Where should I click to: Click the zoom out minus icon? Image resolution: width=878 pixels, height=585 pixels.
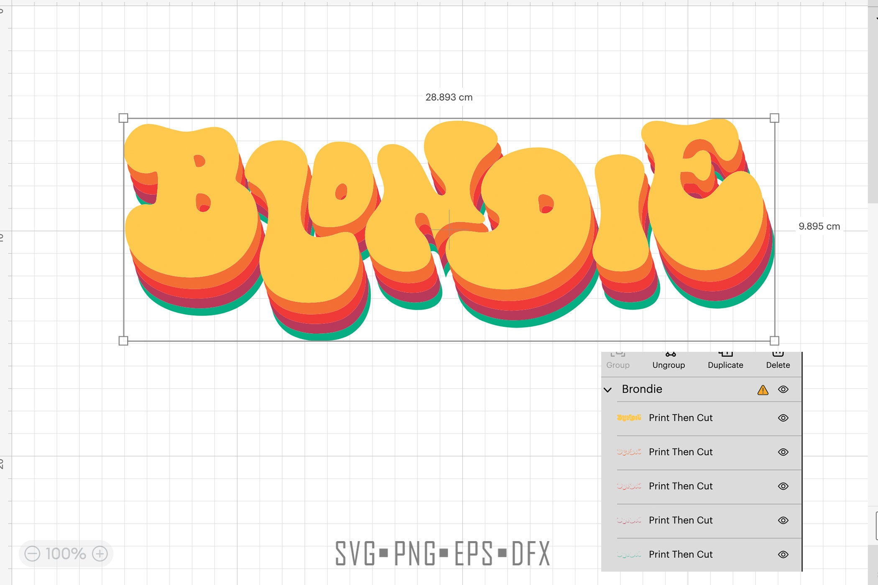(x=33, y=554)
